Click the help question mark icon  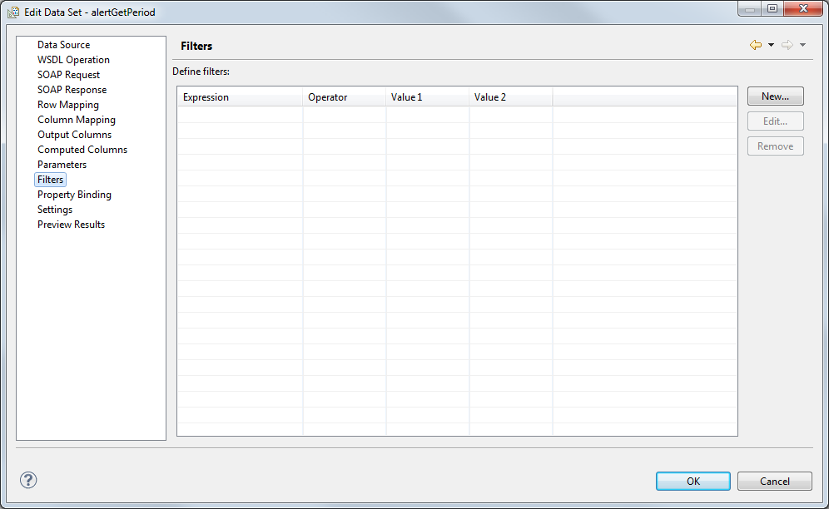click(x=28, y=480)
